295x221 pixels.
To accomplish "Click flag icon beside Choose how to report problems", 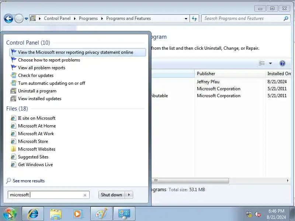I will pos(13,60).
